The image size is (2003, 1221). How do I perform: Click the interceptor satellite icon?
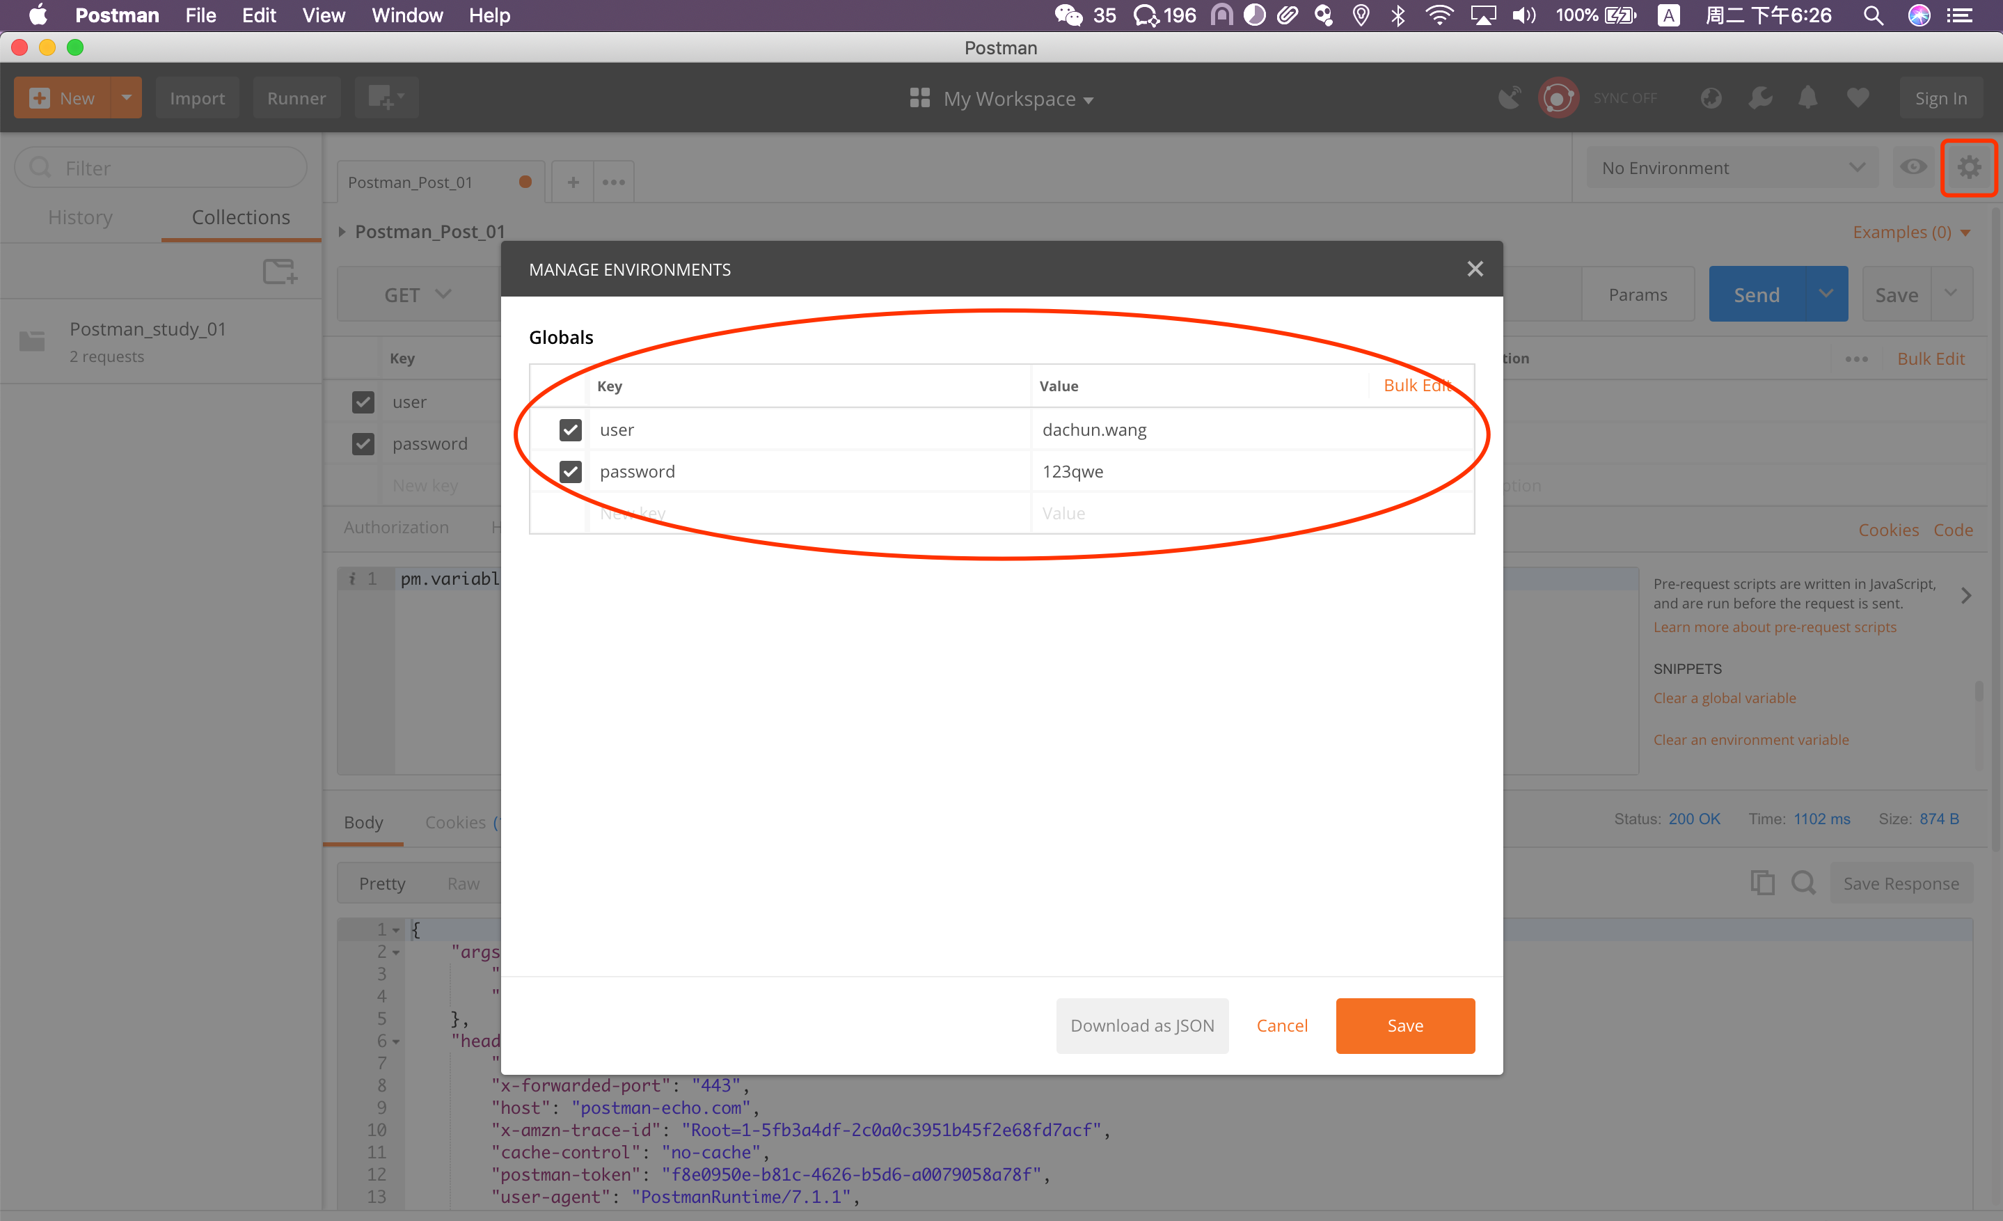tap(1509, 97)
